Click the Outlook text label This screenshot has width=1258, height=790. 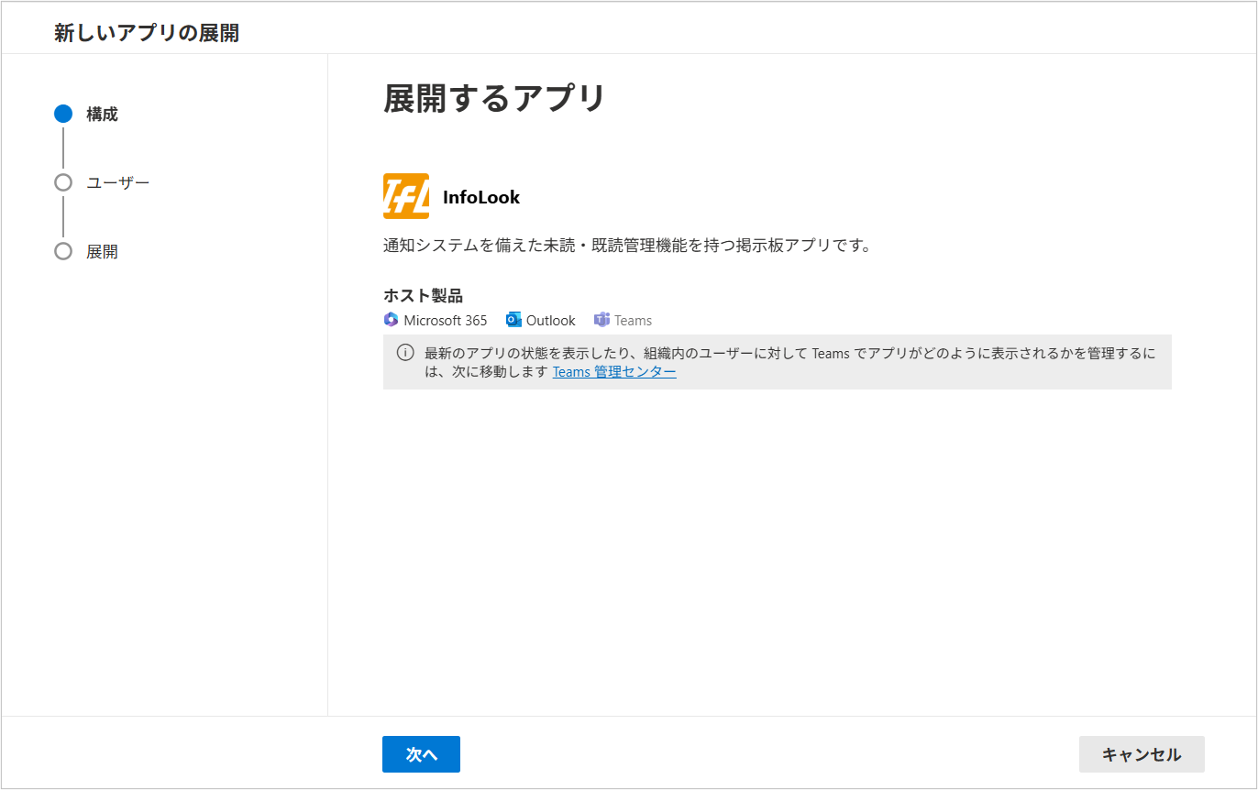[550, 321]
